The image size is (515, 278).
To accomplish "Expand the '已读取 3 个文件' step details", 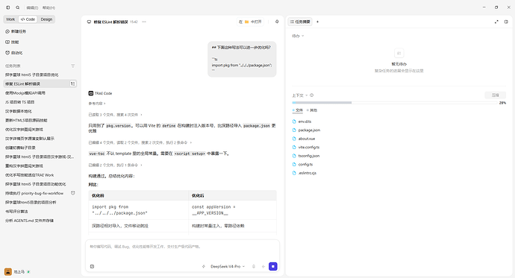I will pos(115,115).
